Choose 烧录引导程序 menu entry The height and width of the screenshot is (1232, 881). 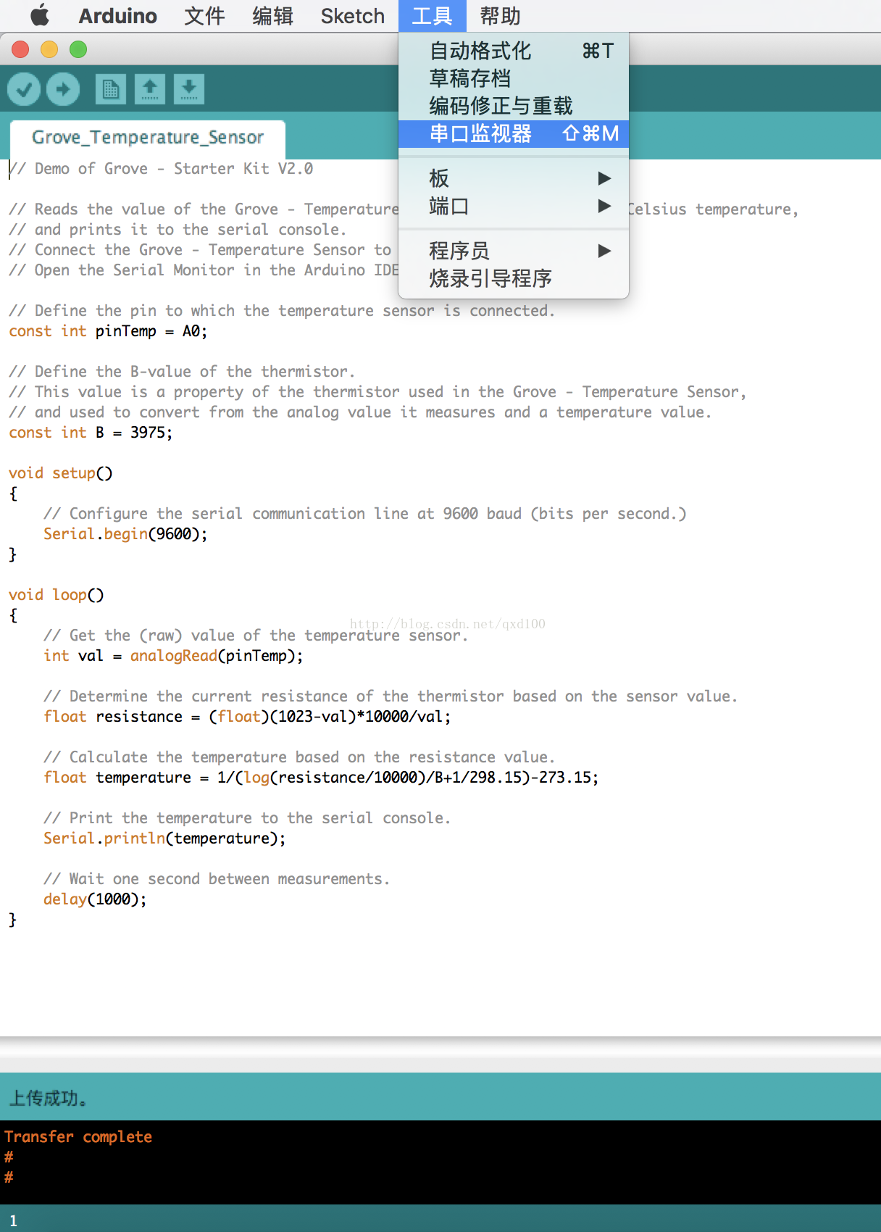coord(514,278)
